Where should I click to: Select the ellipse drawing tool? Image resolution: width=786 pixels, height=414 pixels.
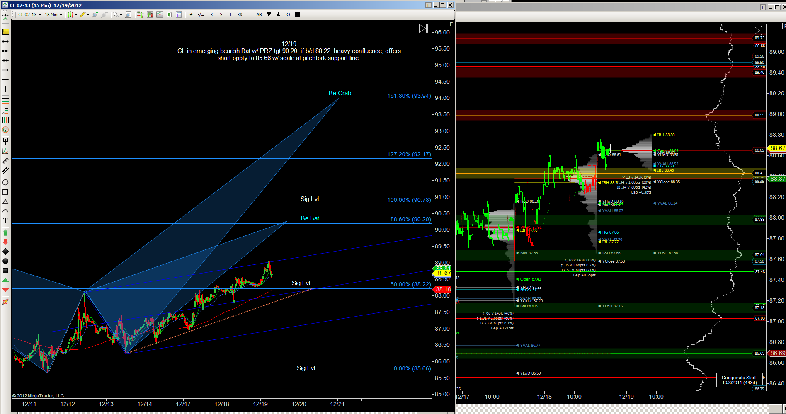[5, 182]
